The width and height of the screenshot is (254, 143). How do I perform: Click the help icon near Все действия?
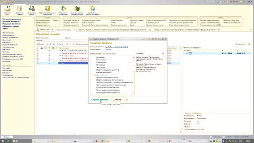249,44
